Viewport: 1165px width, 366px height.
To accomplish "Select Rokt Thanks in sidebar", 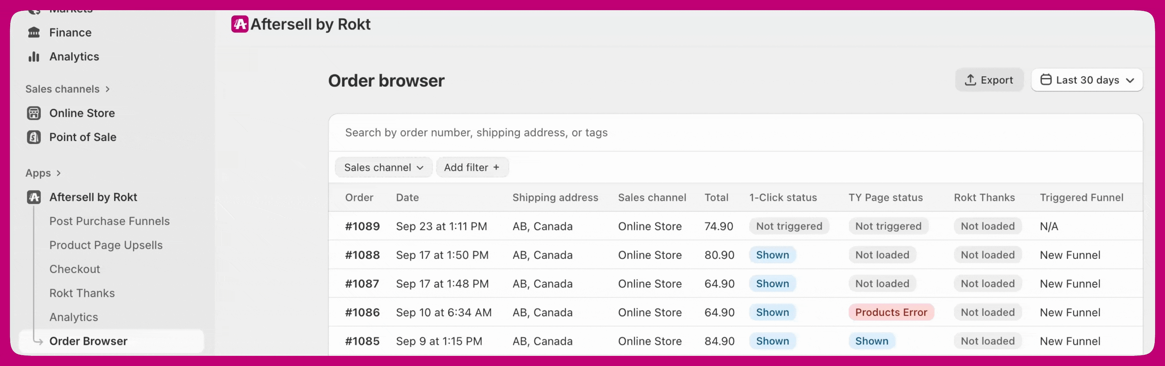I will point(82,293).
